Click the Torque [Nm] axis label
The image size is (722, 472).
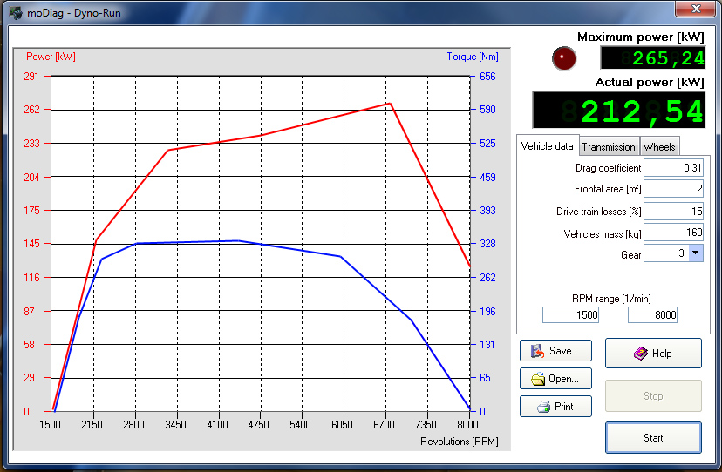pyautogui.click(x=473, y=57)
